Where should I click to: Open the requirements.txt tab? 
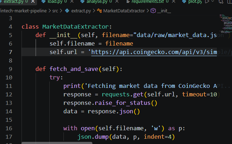[x=148, y=2]
